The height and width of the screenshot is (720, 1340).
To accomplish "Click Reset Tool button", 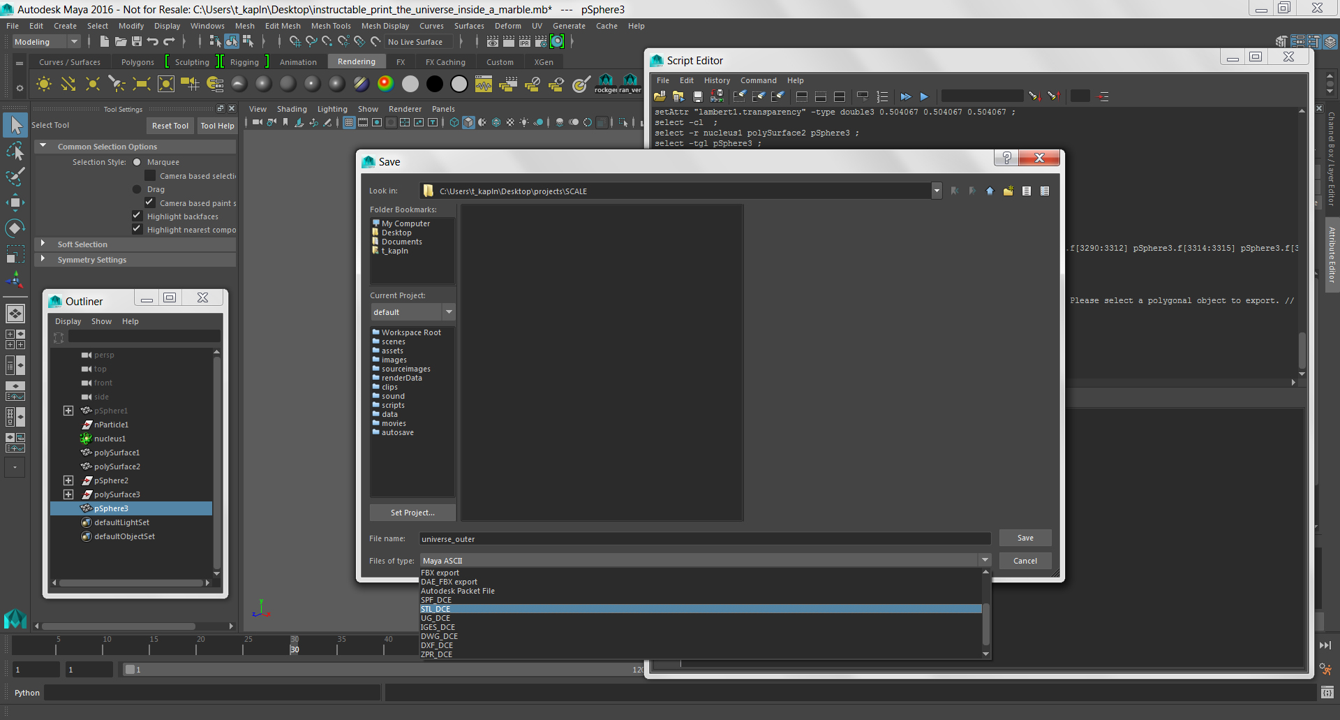I will tap(170, 126).
